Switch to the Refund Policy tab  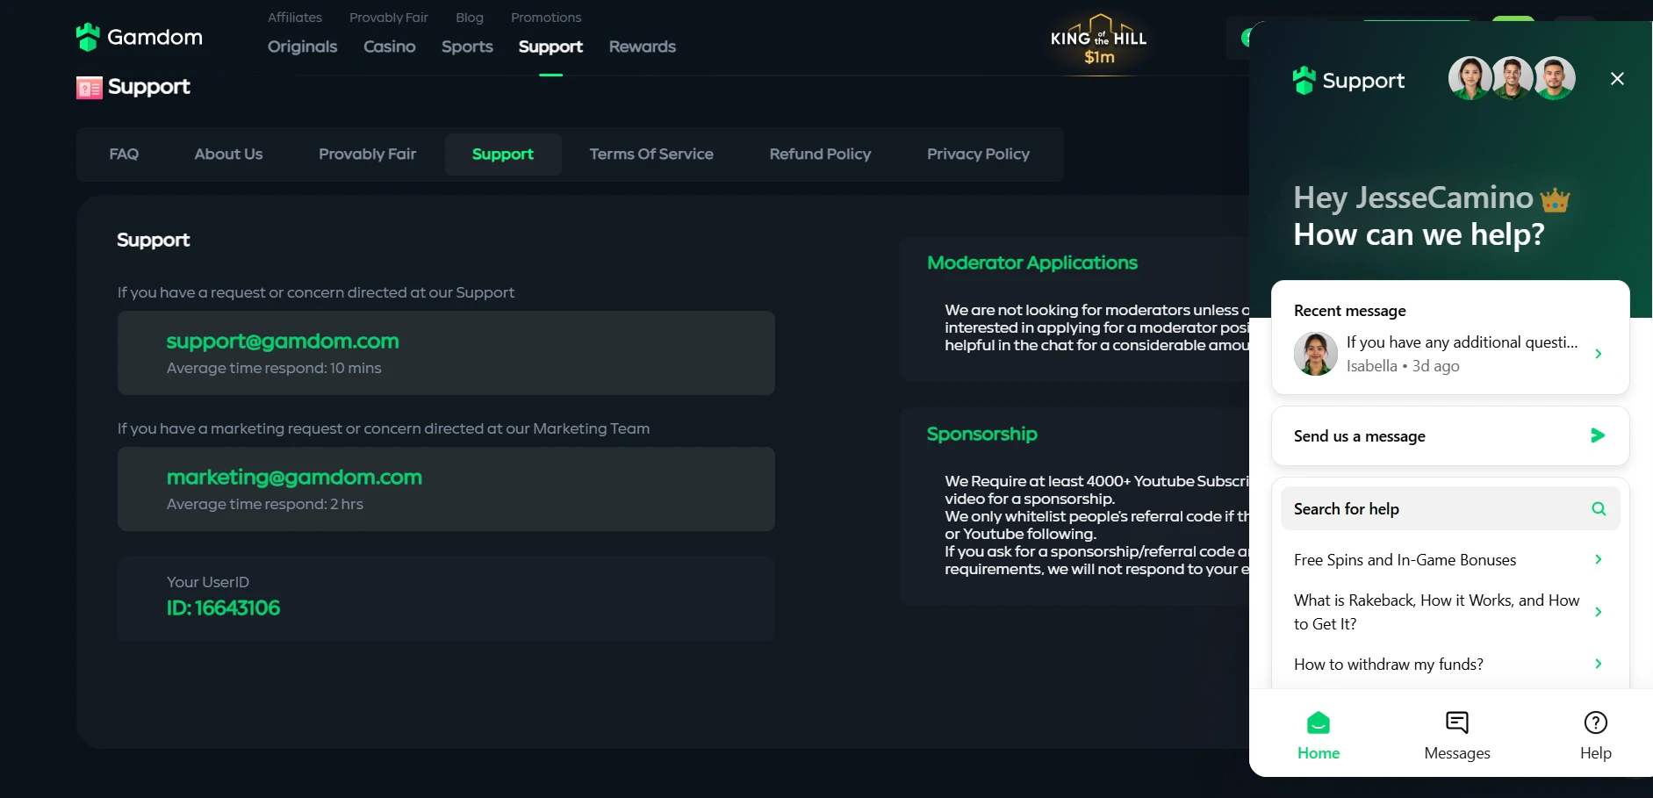click(820, 155)
